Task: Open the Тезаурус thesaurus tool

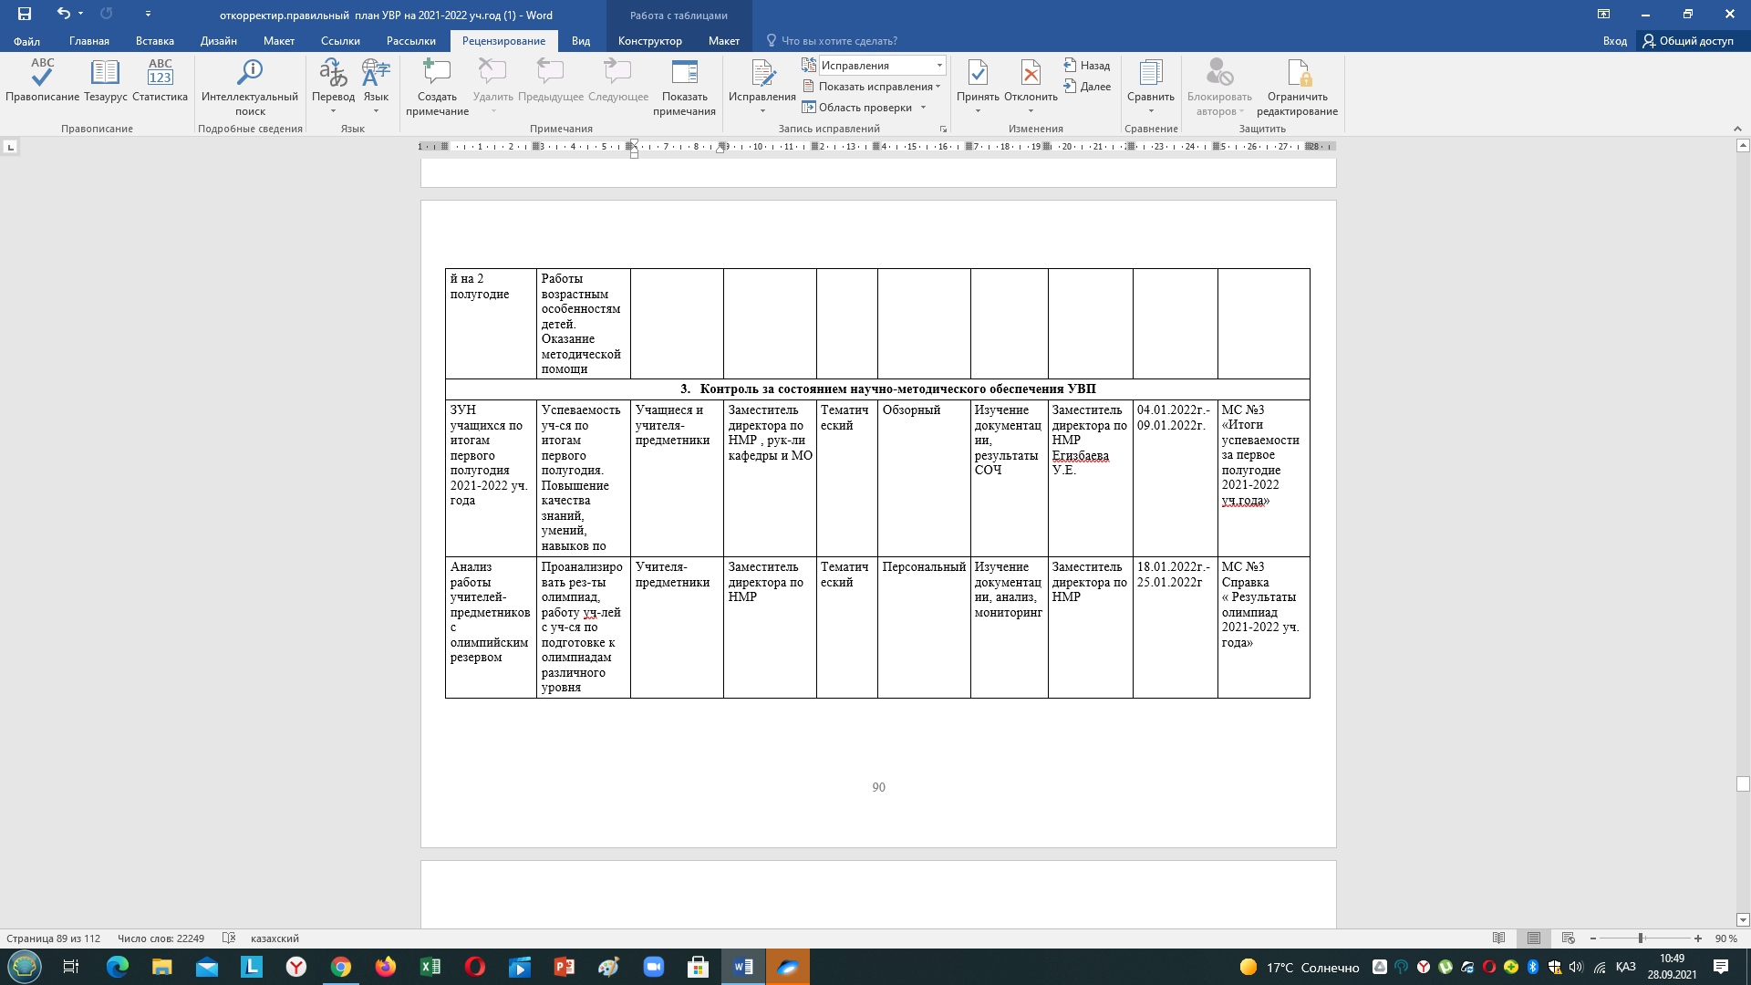Action: (105, 74)
